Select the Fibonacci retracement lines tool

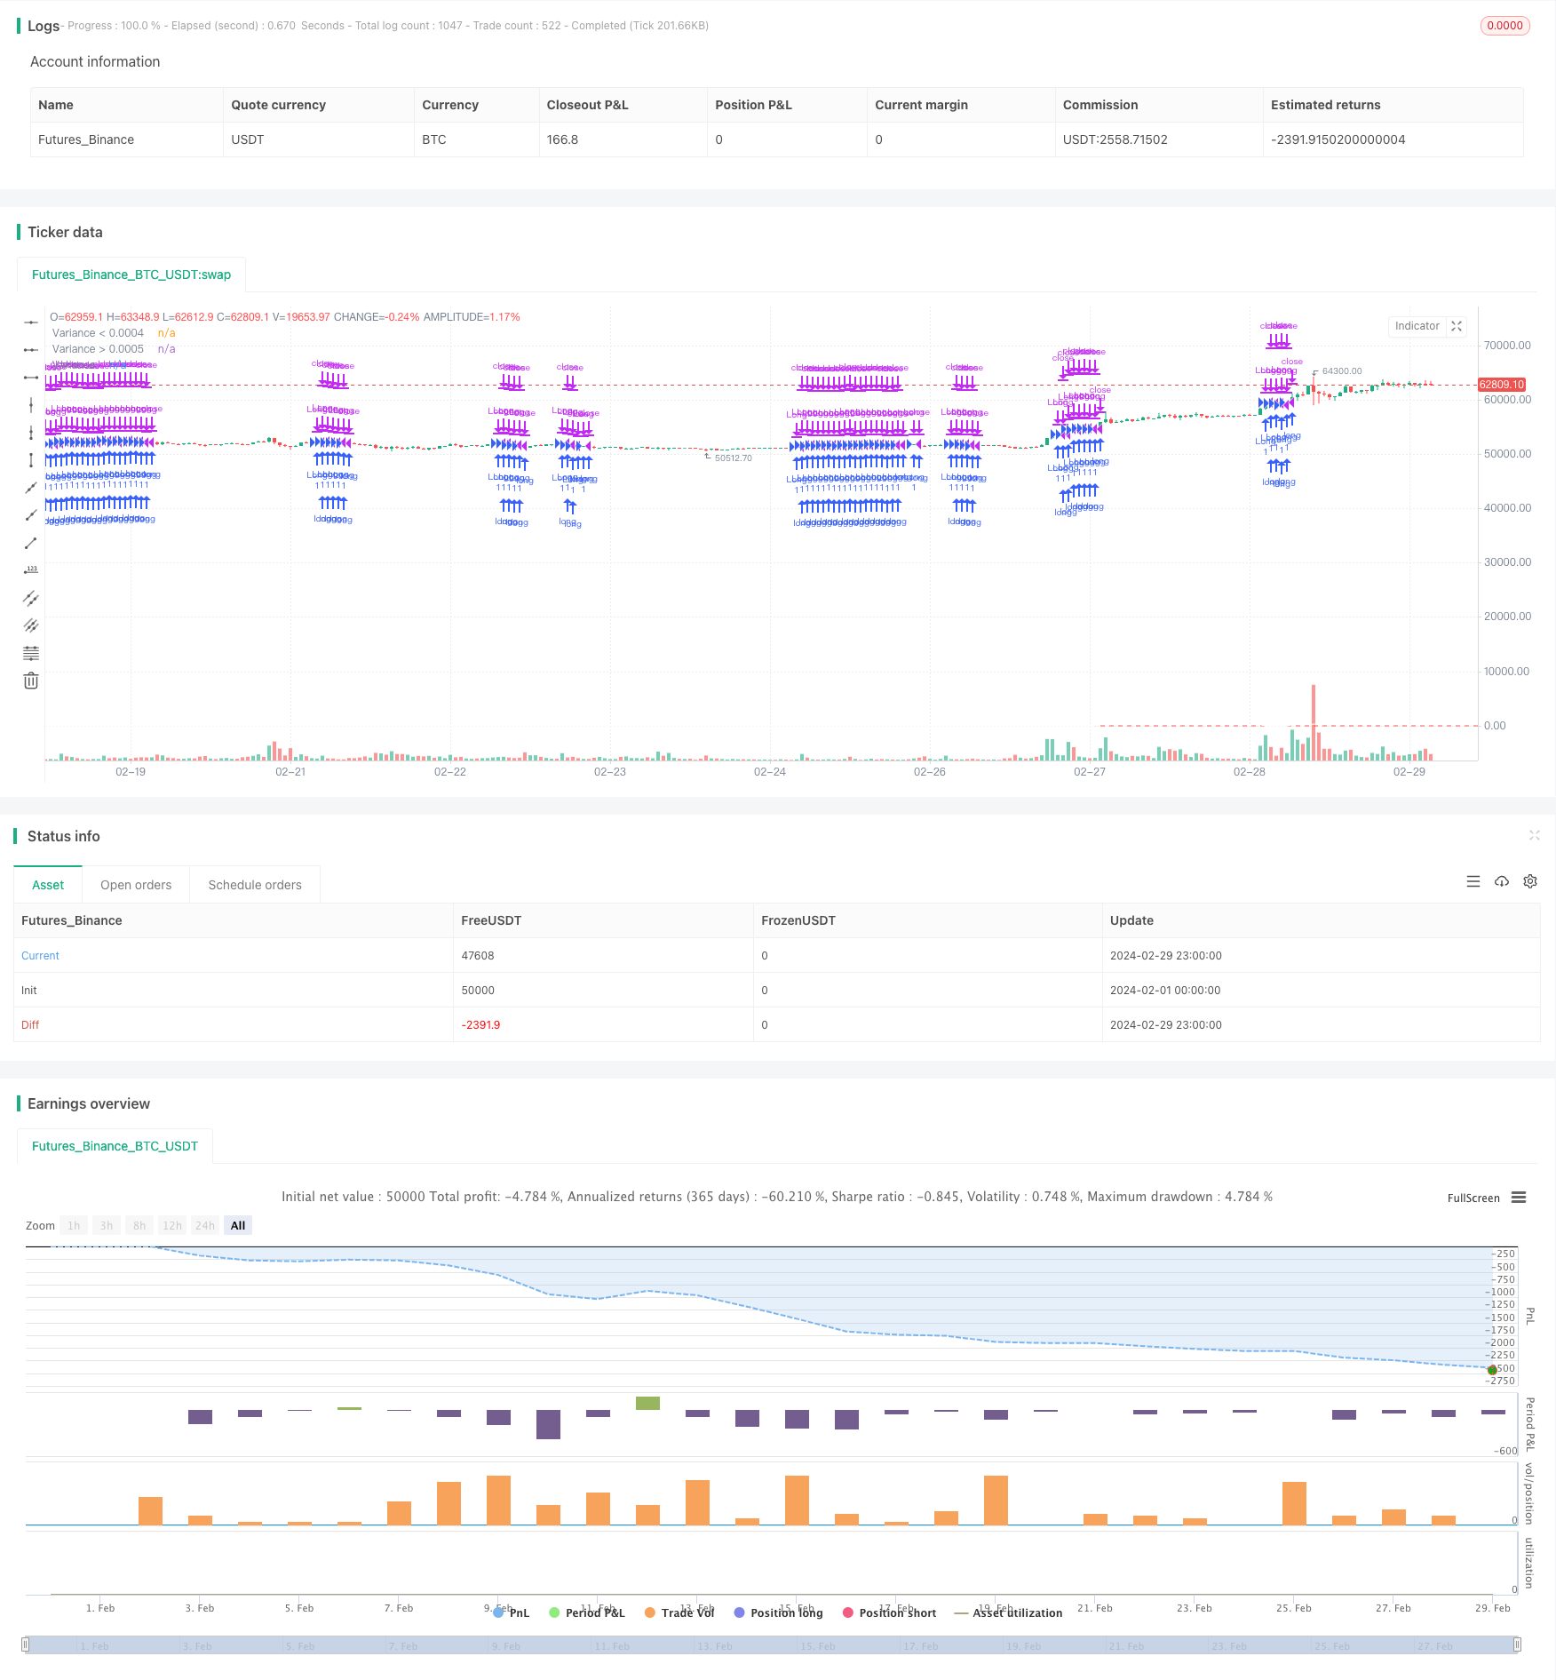[31, 653]
